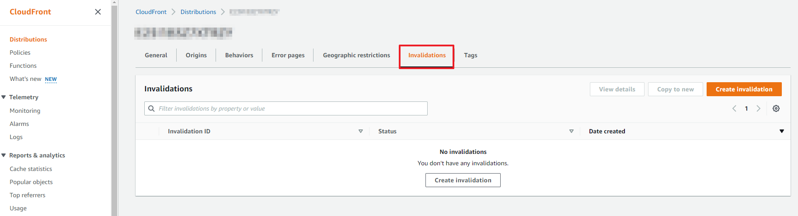
Task: Open Geographic restrictions tab
Action: (356, 55)
